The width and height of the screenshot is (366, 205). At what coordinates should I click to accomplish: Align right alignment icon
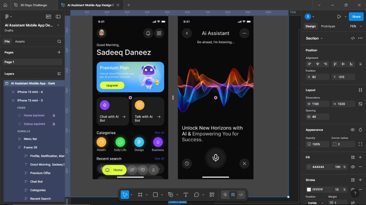coord(325,64)
